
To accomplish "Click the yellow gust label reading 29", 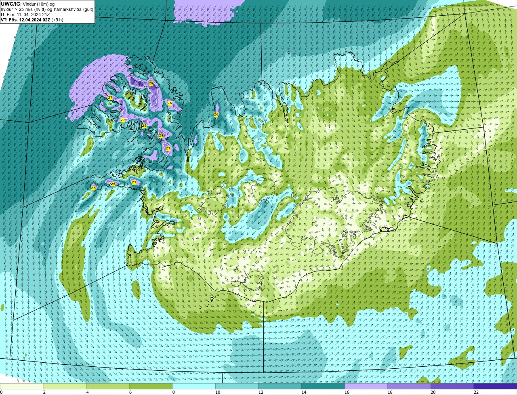I will coord(144,126).
